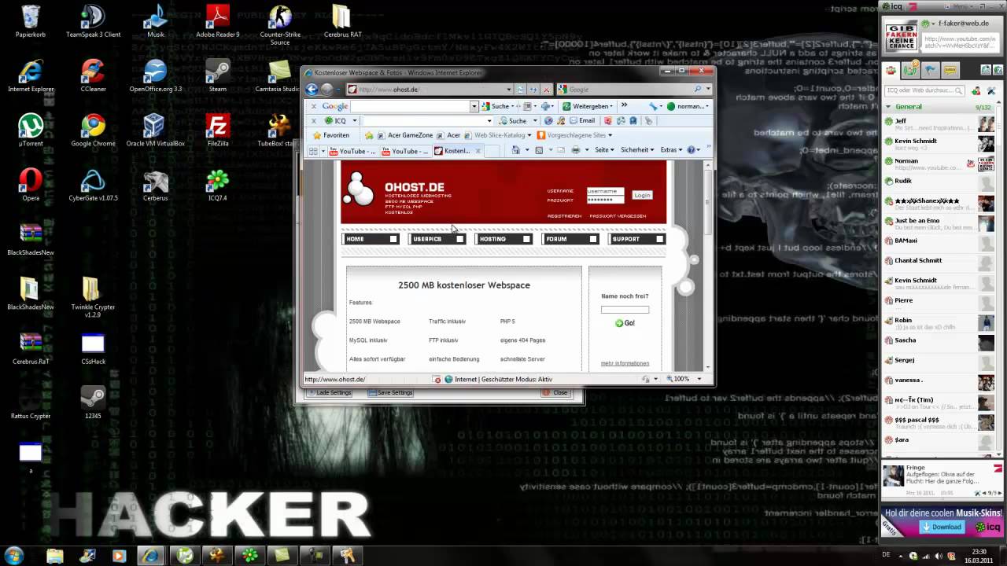Select OpenOffice.org 3.3 desktop icon
Image resolution: width=1007 pixels, height=566 pixels.
tap(155, 76)
